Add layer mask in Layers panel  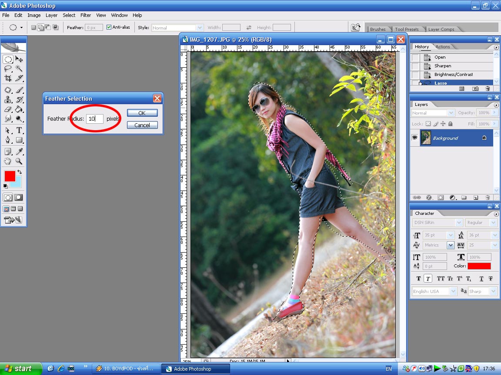pos(441,198)
